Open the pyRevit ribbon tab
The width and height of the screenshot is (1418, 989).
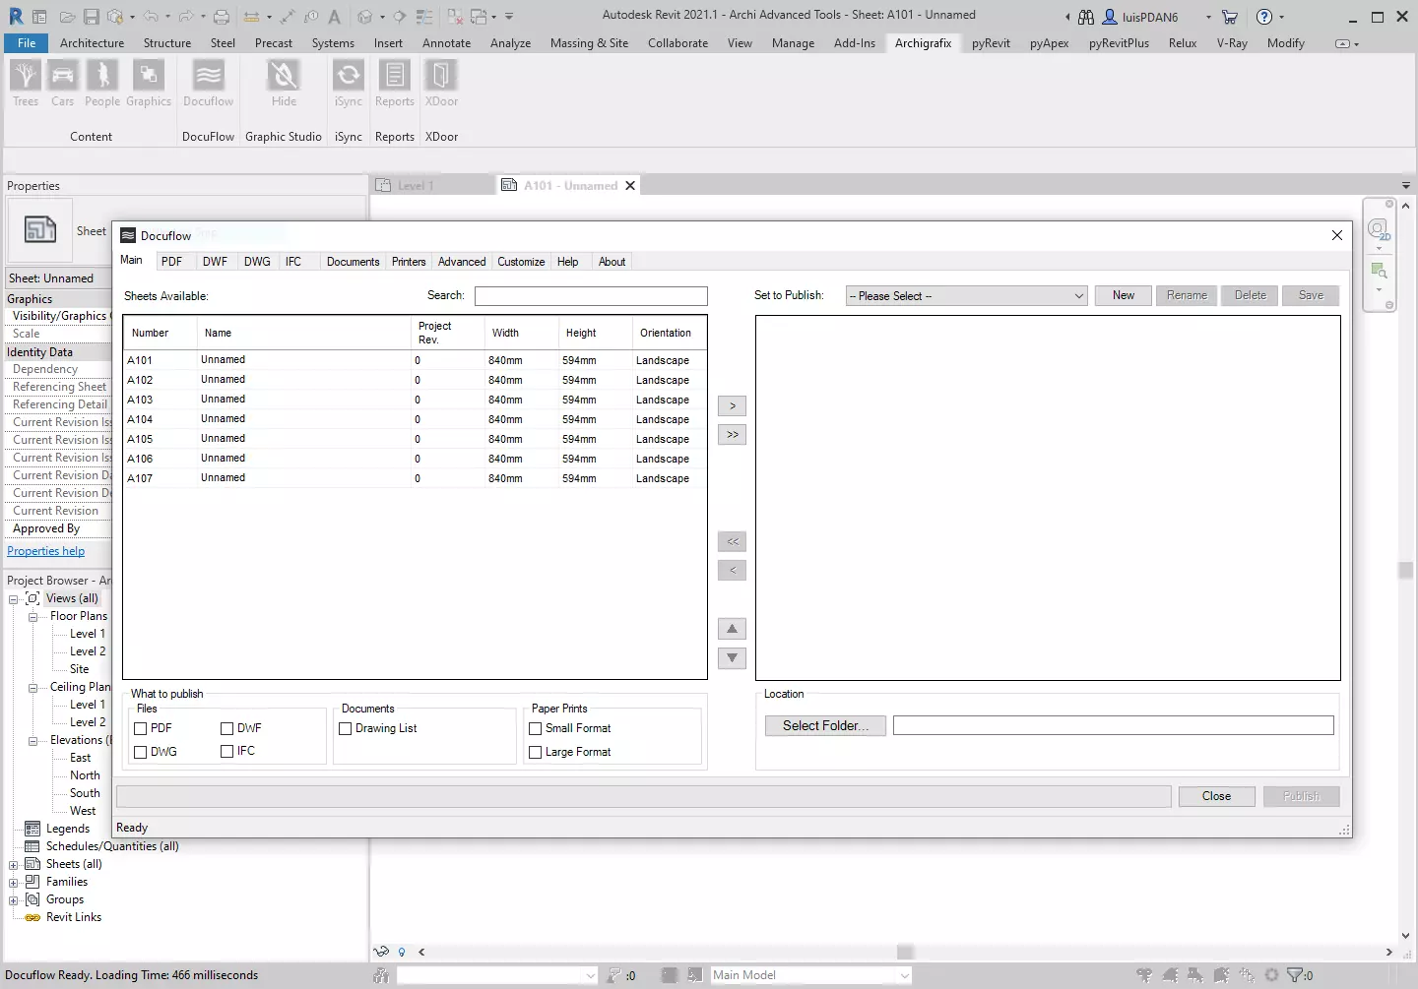point(990,43)
